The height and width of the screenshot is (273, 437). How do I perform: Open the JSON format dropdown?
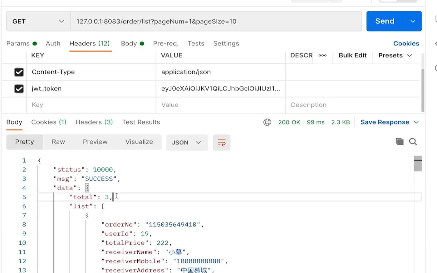[187, 143]
